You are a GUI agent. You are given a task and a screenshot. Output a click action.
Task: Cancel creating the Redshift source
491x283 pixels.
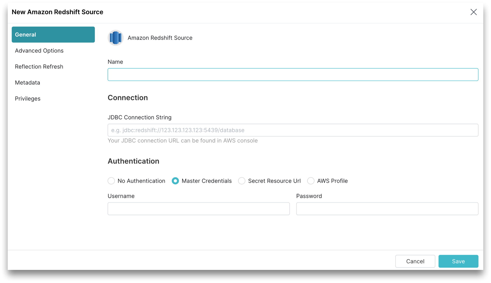415,261
